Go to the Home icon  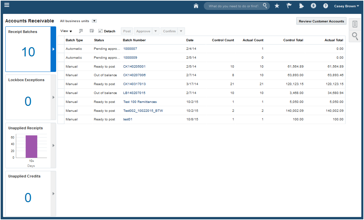coord(196,6)
